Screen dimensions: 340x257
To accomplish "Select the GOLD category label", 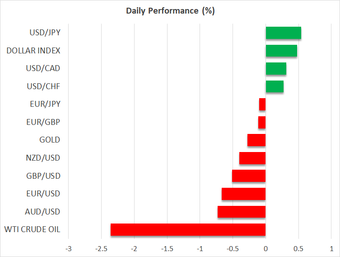I will 50,140.
